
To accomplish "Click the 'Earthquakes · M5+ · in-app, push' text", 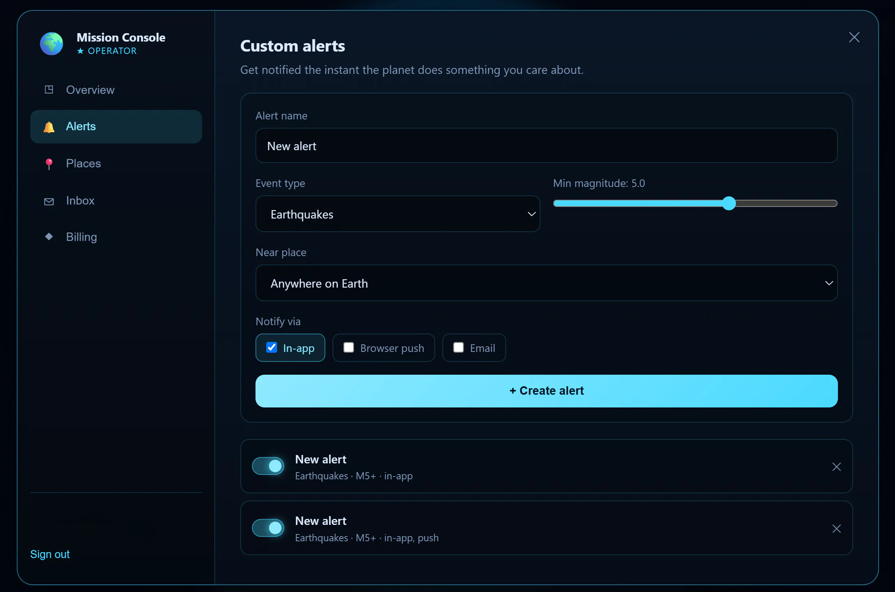I will (x=367, y=538).
